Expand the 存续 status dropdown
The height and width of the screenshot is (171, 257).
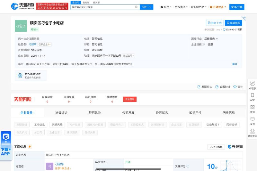tap(34, 29)
